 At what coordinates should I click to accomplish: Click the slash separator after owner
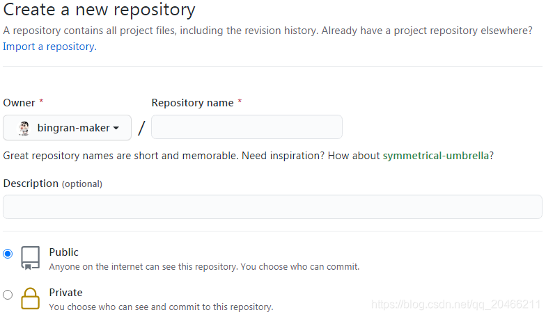click(141, 128)
